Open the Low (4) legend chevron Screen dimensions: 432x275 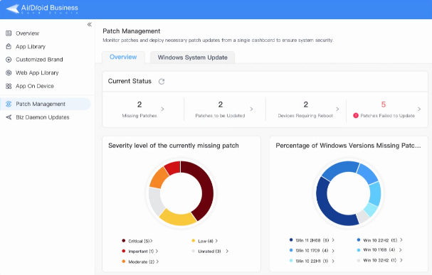tap(216, 241)
